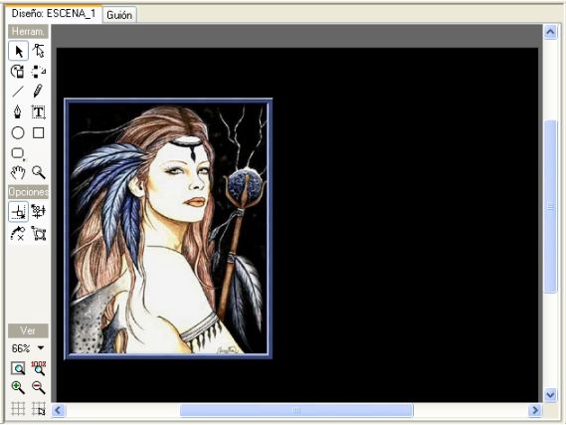Screen dimensions: 566x425
Task: Select the Rectangle tool
Action: tap(38, 132)
